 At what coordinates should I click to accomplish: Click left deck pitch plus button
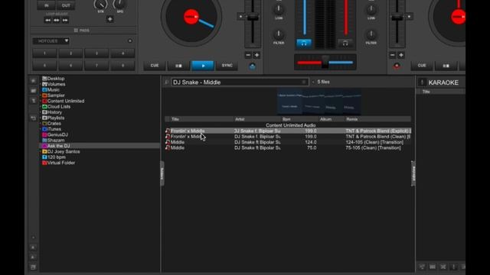click(256, 55)
